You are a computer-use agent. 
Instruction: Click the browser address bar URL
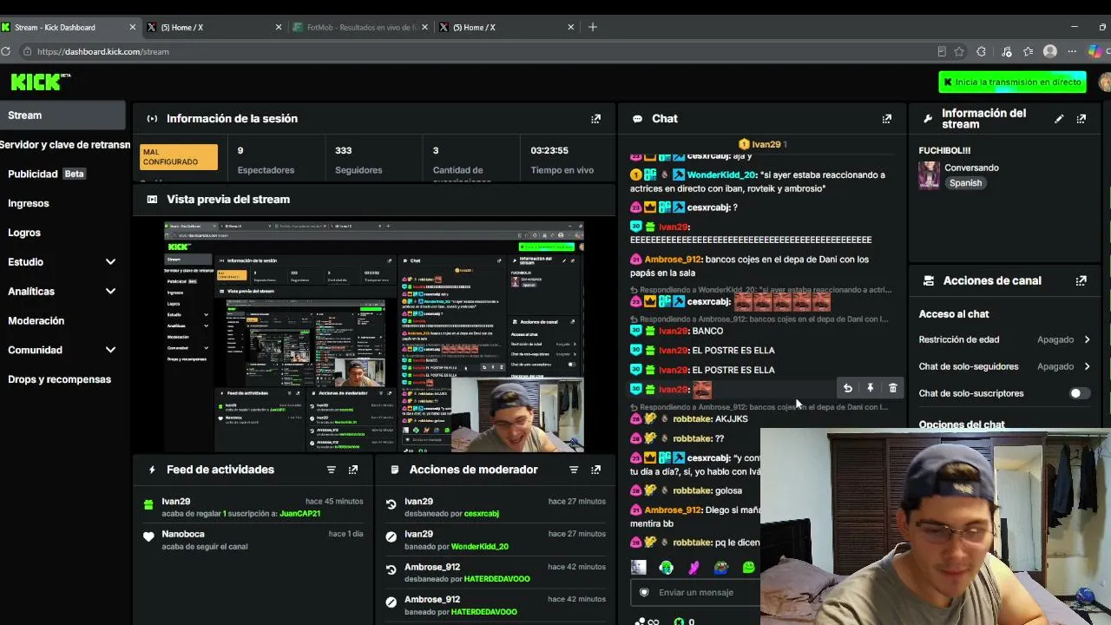(102, 51)
